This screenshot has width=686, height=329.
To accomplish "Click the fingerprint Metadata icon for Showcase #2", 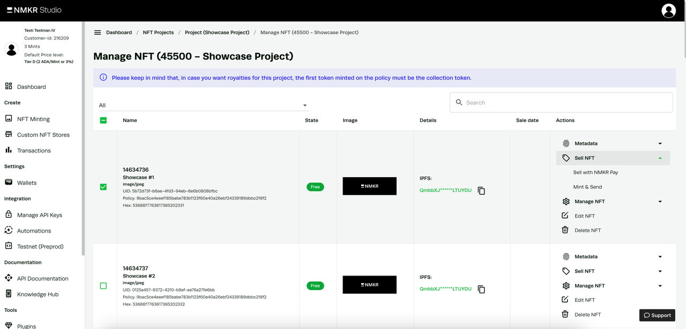I will (566, 257).
